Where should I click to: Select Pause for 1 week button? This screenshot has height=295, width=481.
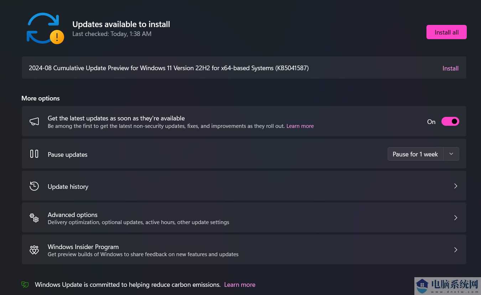pyautogui.click(x=415, y=154)
